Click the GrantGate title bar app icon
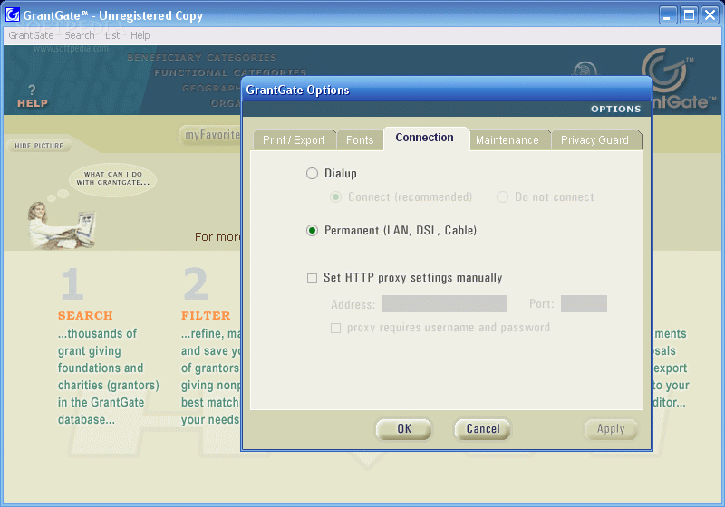This screenshot has height=507, width=725. click(13, 14)
